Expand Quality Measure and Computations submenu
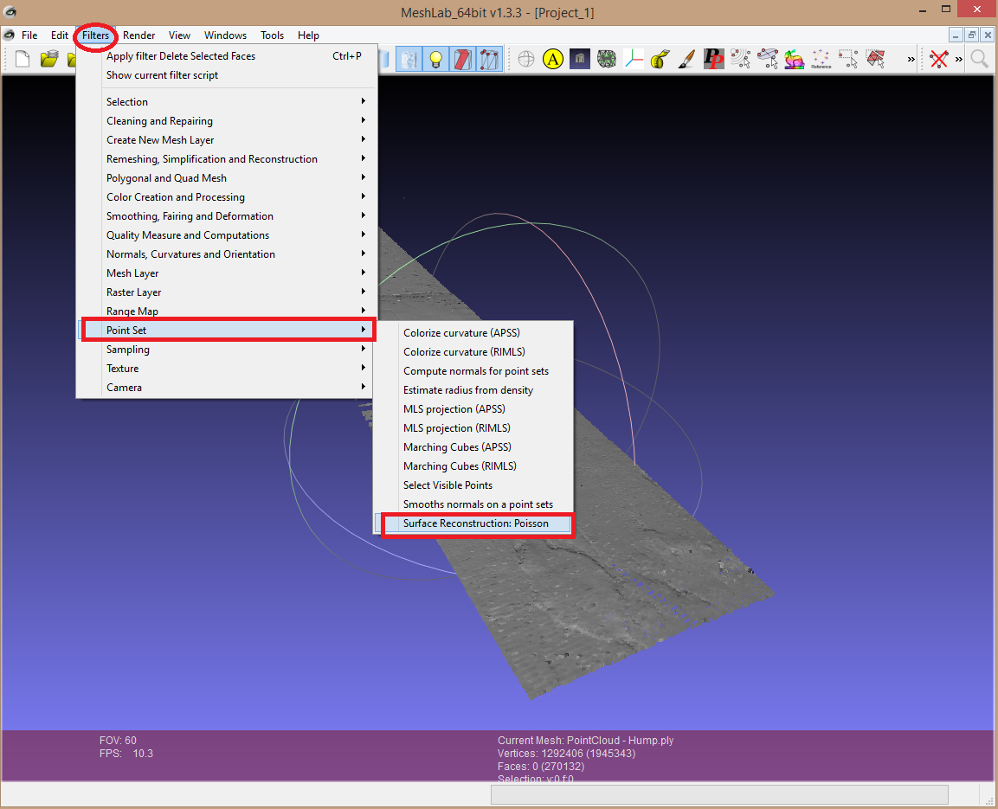Viewport: 998px width, 809px height. (227, 235)
